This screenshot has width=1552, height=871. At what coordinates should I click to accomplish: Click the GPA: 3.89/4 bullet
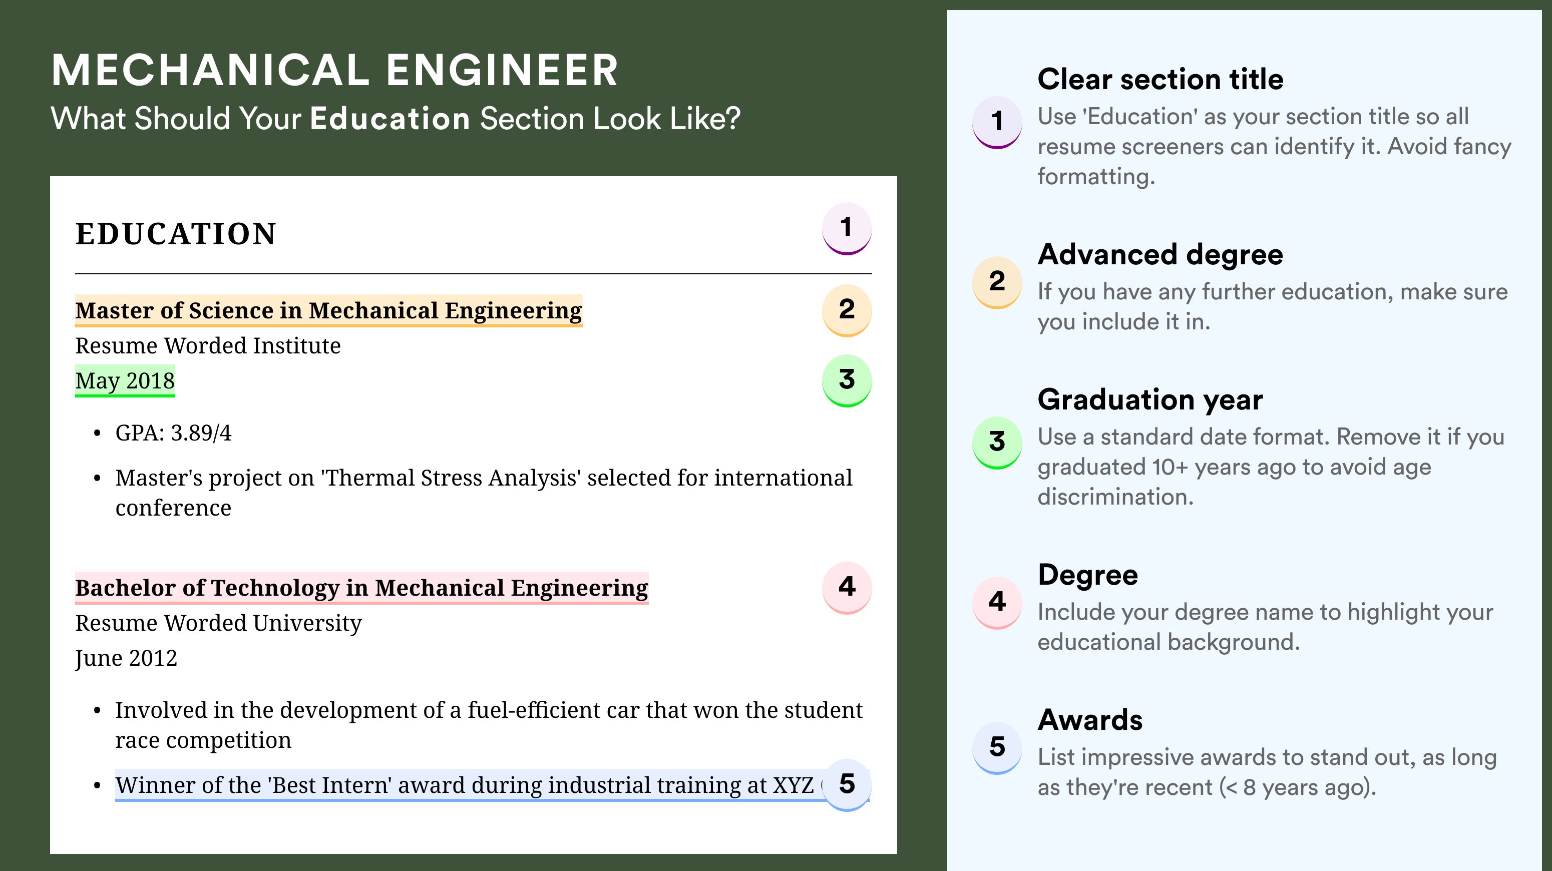[x=173, y=433]
